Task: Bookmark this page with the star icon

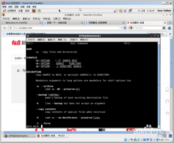Action: pyautogui.click(x=119, y=28)
